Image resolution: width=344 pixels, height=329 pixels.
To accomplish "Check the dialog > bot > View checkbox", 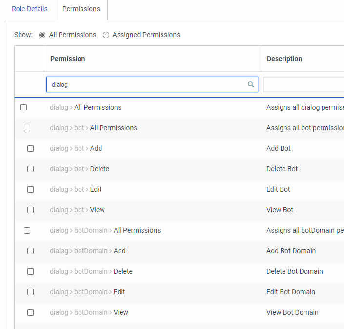I will (30, 210).
